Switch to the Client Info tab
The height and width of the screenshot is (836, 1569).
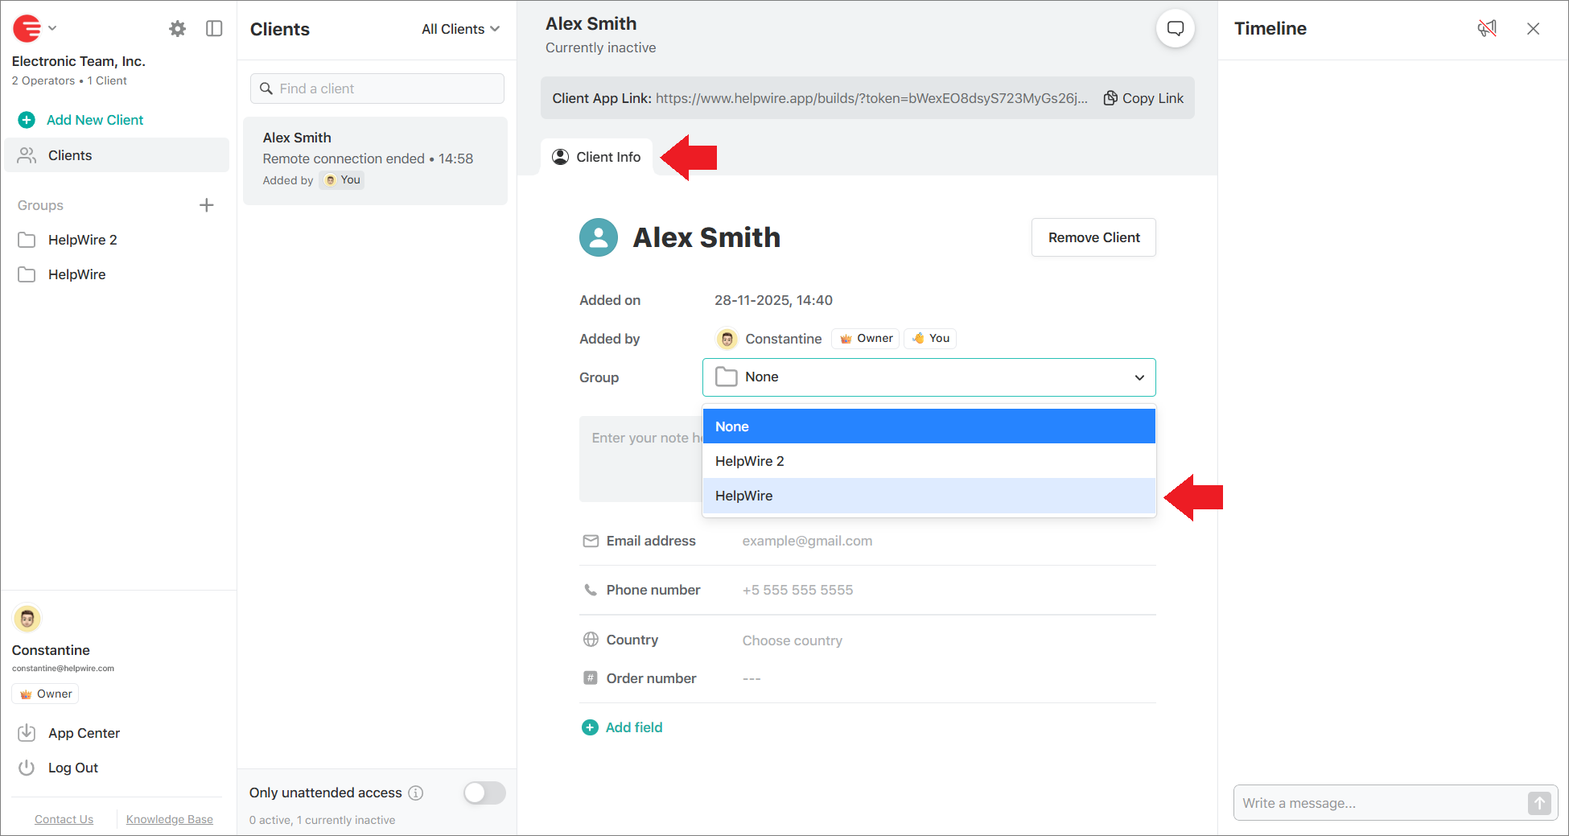pyautogui.click(x=596, y=157)
